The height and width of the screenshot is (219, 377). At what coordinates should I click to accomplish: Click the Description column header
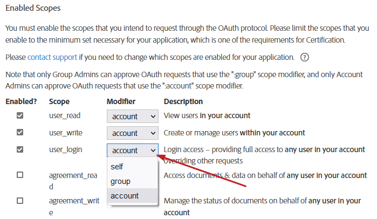pyautogui.click(x=183, y=101)
